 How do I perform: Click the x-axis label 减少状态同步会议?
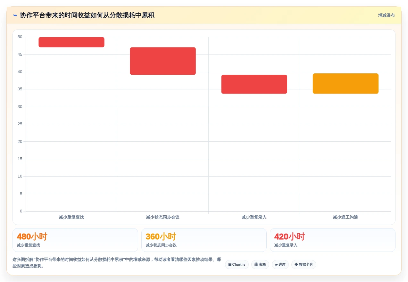pyautogui.click(x=163, y=217)
